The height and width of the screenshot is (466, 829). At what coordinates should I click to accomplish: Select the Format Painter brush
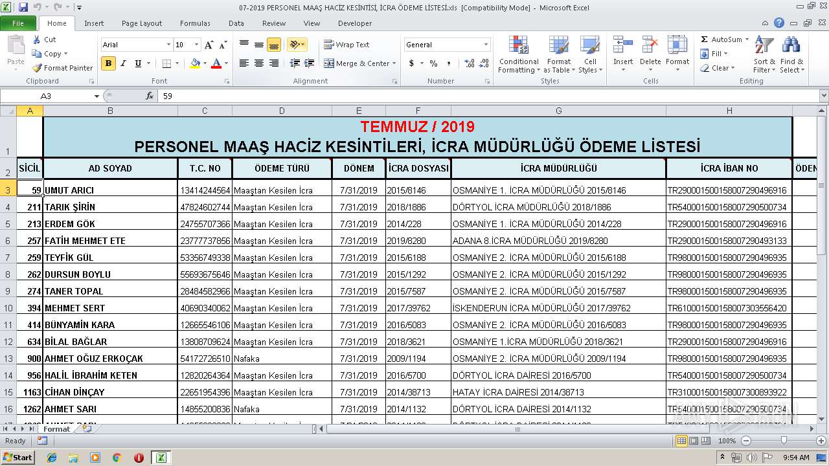[x=63, y=68]
